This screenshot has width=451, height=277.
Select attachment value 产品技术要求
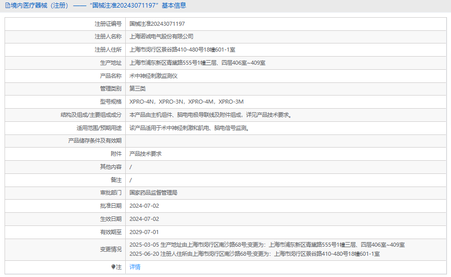(145, 154)
